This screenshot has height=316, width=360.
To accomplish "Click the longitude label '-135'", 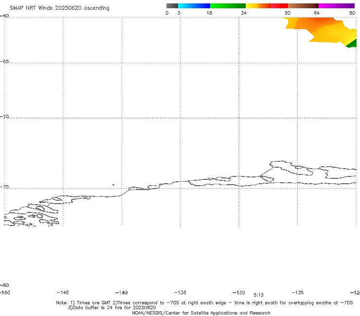I will click(x=180, y=292).
